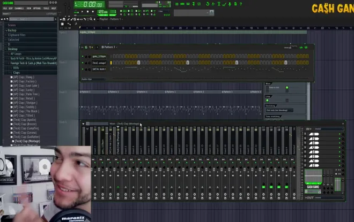Open the CHANNELS menu

pyautogui.click(x=19, y=9)
